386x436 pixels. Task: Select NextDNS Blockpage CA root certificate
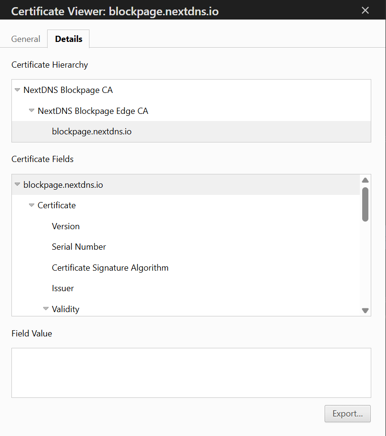pyautogui.click(x=68, y=90)
